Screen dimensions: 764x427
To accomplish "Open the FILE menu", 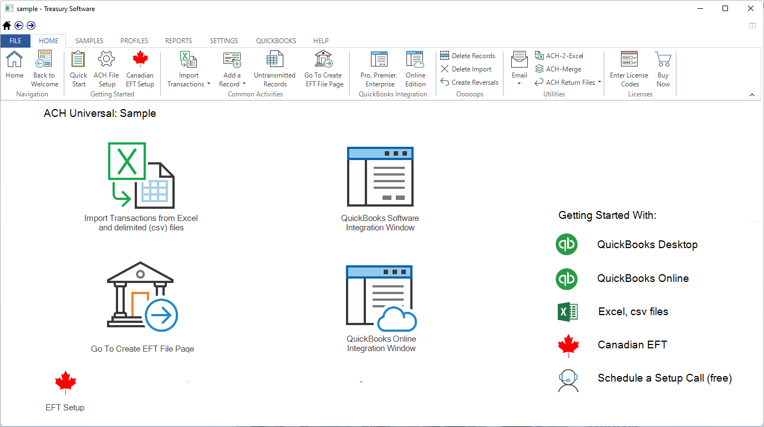I will 16,40.
